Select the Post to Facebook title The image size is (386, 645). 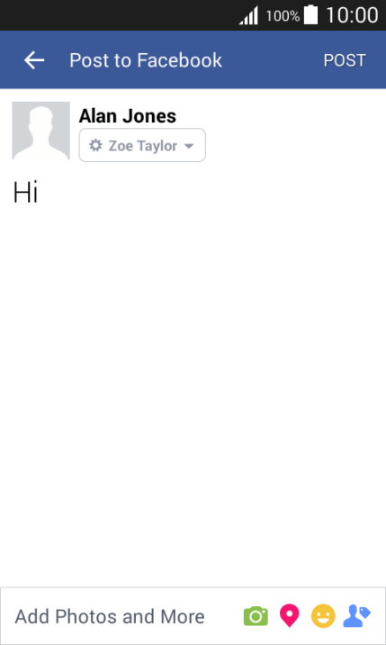coord(146,60)
